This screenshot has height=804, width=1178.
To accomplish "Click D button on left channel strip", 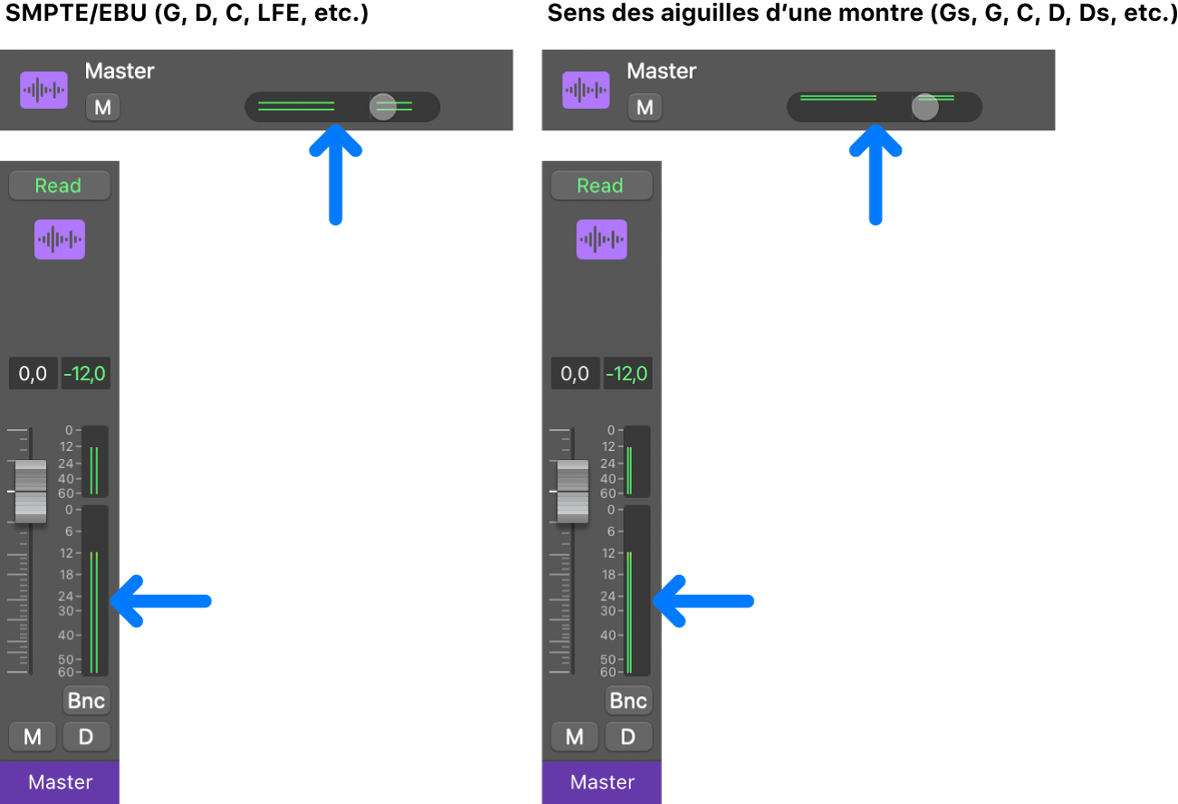I will (86, 736).
